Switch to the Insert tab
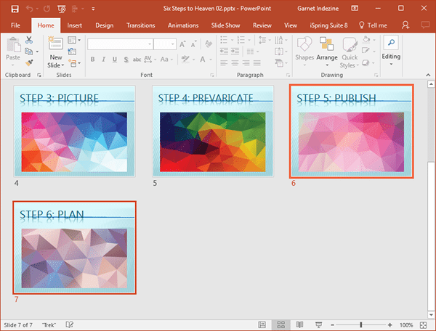The image size is (436, 331). pos(75,25)
